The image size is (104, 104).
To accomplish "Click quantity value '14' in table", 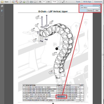I will coord(81,93).
